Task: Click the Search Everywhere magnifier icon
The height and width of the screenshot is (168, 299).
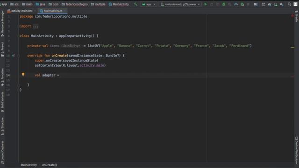Action: (289, 4)
